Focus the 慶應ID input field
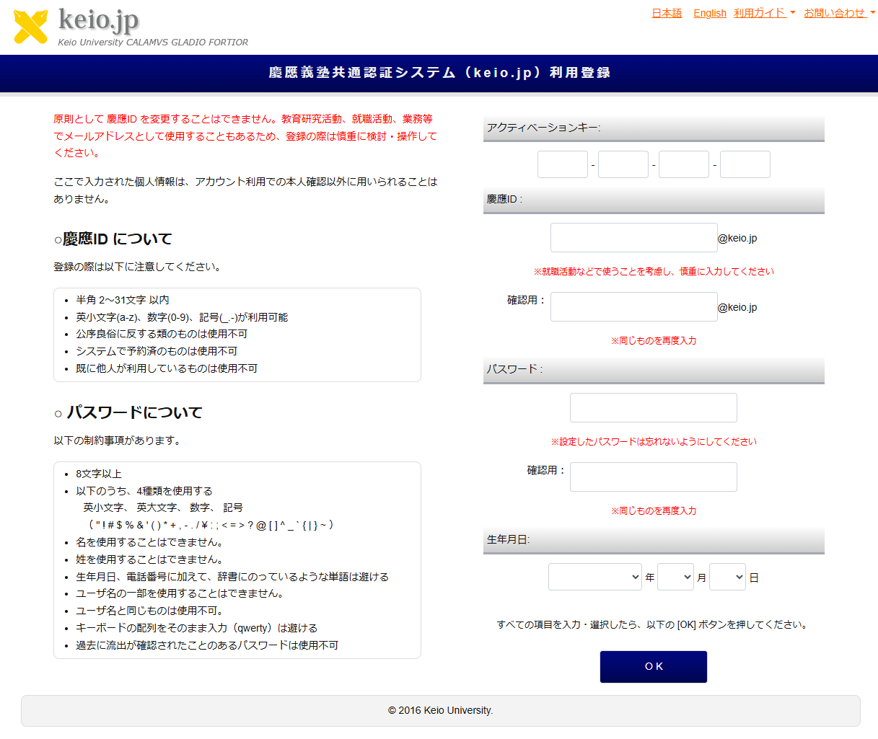 tap(633, 238)
